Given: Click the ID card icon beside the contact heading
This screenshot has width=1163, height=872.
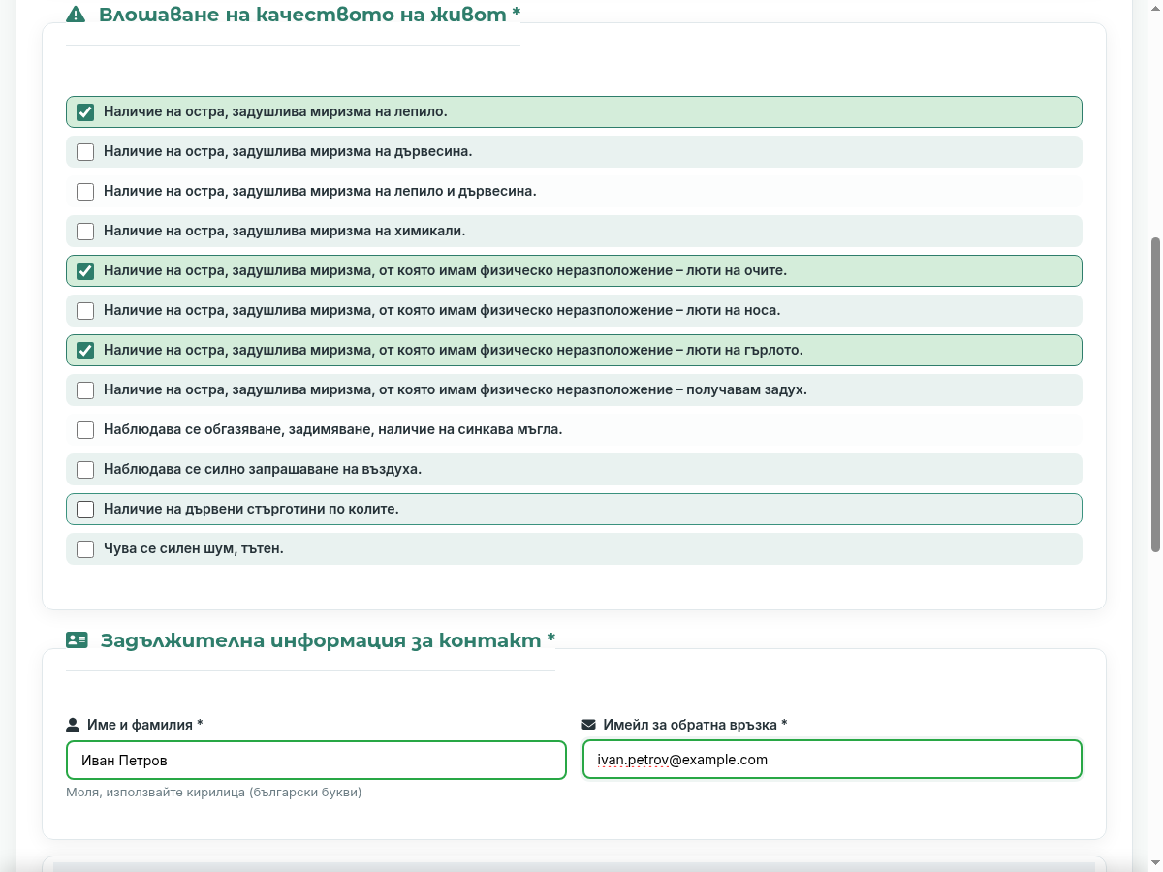Looking at the screenshot, I should pyautogui.click(x=77, y=640).
